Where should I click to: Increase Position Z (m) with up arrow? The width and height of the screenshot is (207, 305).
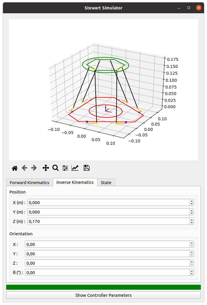click(192, 220)
